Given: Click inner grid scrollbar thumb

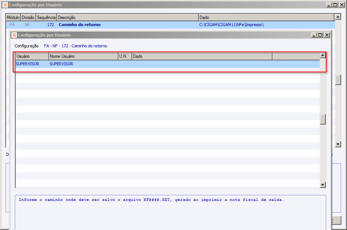Looking at the screenshot, I should [x=323, y=119].
